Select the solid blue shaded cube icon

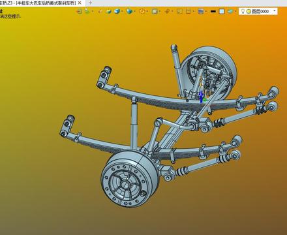coord(117,11)
